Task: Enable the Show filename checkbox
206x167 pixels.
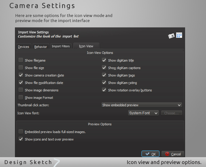Action: [21, 60]
